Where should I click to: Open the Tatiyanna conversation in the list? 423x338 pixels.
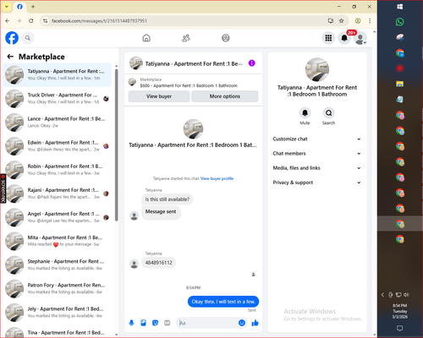point(57,75)
